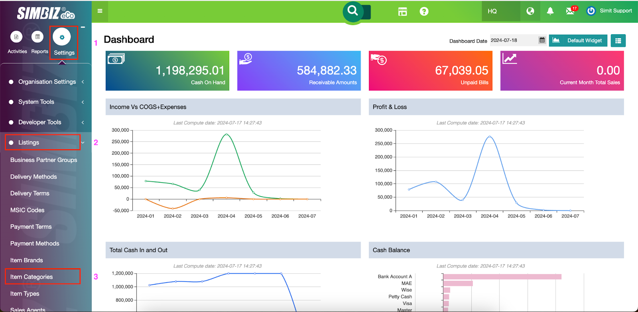Click the Income Vs COGS+Expenses panel header
The image size is (638, 312).
pos(233,107)
